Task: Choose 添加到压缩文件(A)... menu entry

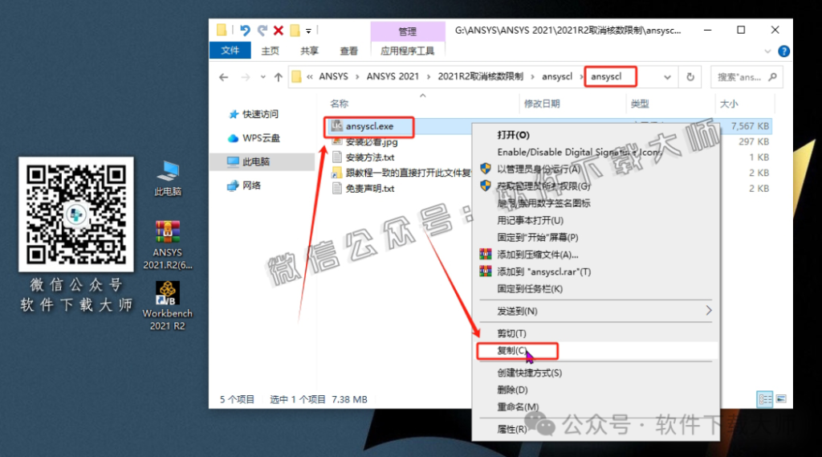Action: (537, 255)
